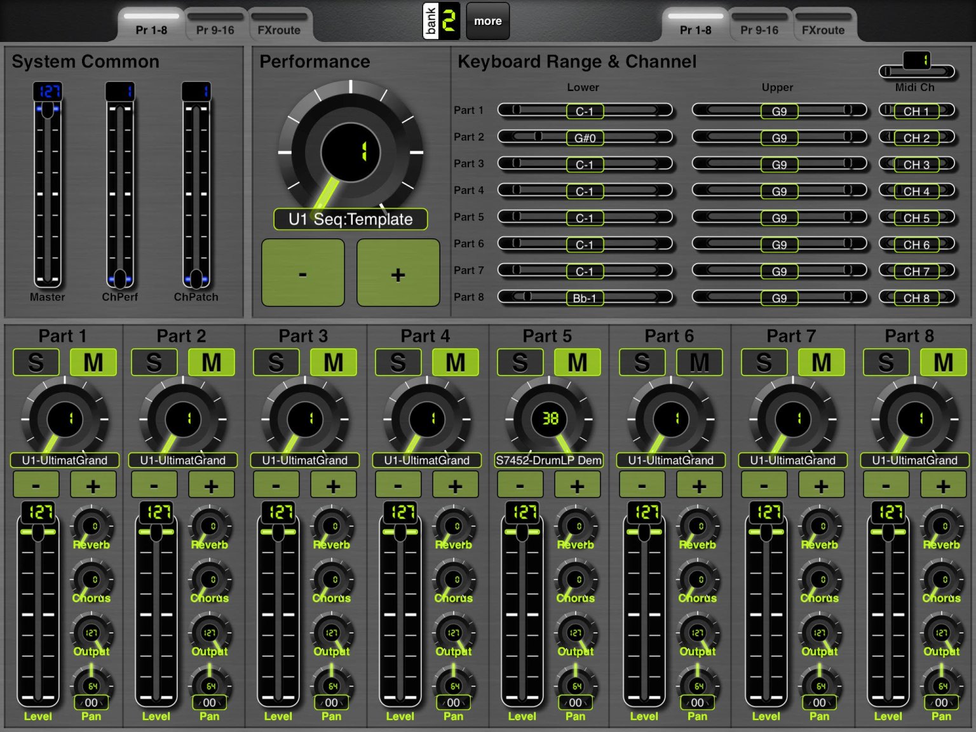Click the Master volume fader
The image size is (976, 732).
(48, 185)
